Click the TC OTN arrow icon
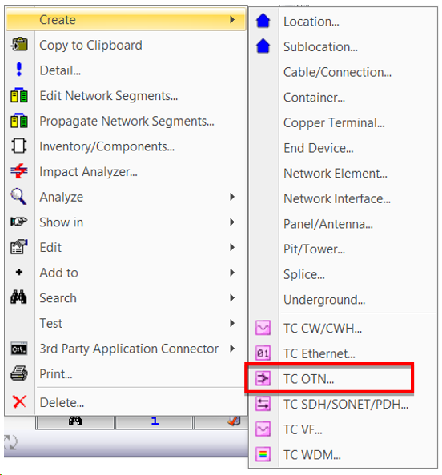Screen dimensions: 442x475 pos(263,379)
